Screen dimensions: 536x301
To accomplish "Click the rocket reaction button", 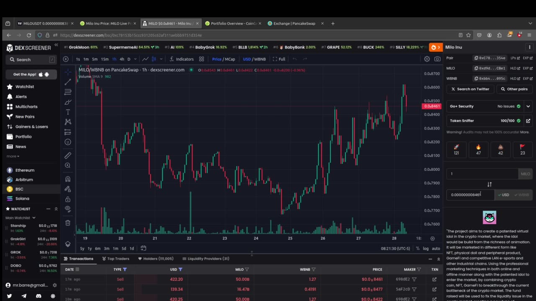I will (x=456, y=150).
